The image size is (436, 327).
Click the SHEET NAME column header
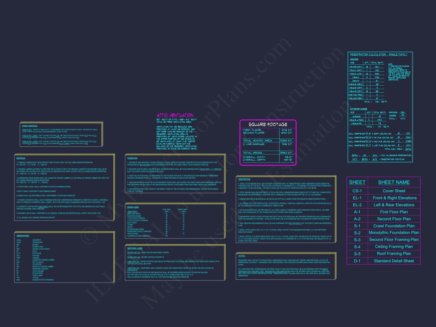[394, 182]
